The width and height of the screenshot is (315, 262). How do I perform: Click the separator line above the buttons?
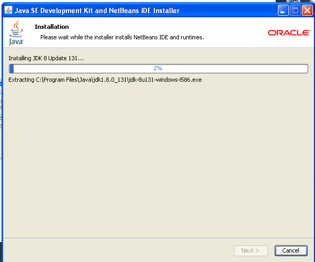157,239
